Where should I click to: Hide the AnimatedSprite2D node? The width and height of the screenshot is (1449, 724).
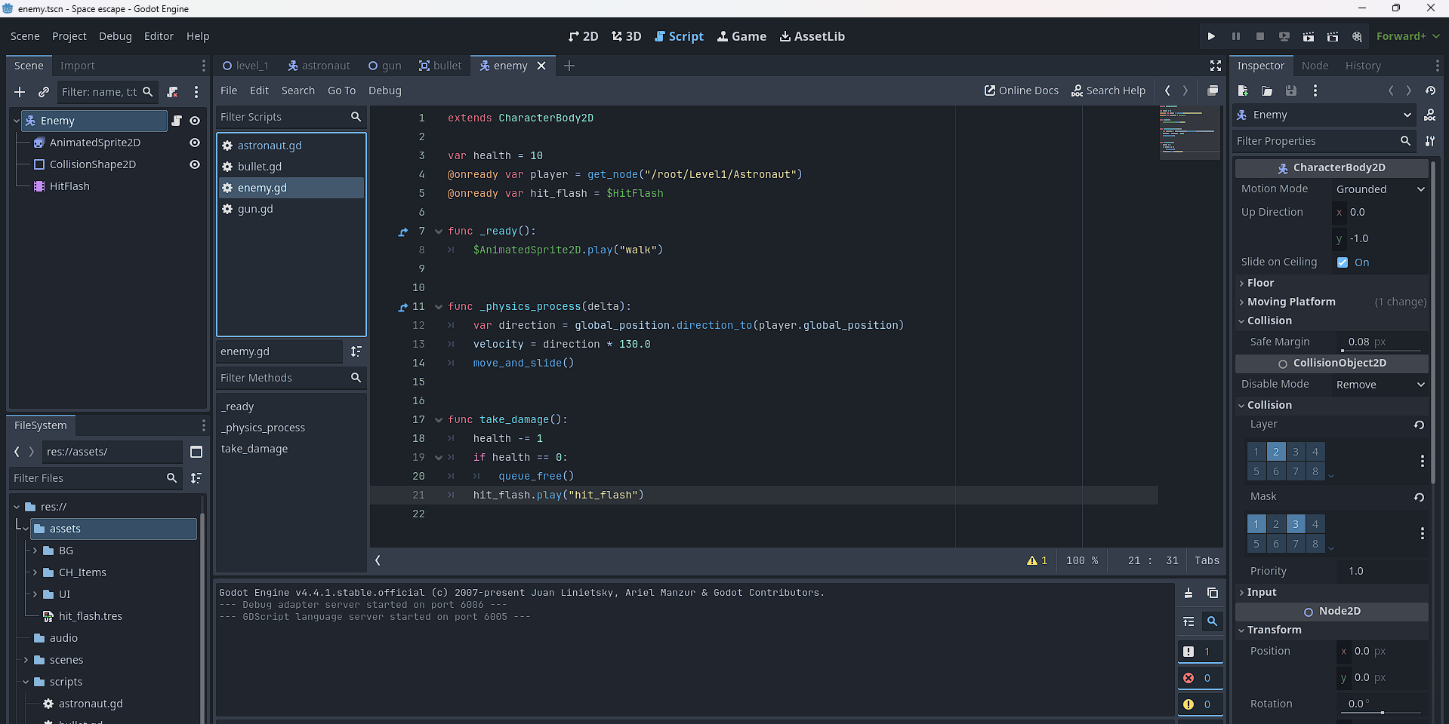tap(194, 143)
